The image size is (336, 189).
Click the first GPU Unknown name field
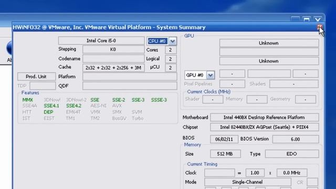click(269, 43)
